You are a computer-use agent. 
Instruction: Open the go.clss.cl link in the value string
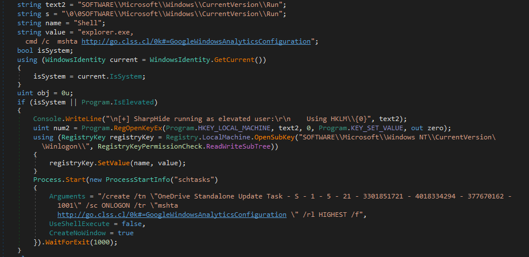[x=196, y=41]
